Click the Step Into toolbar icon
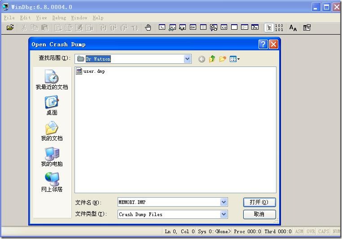Image resolution: width=342 pixels, height=239 pixels. pyautogui.click(x=103, y=27)
